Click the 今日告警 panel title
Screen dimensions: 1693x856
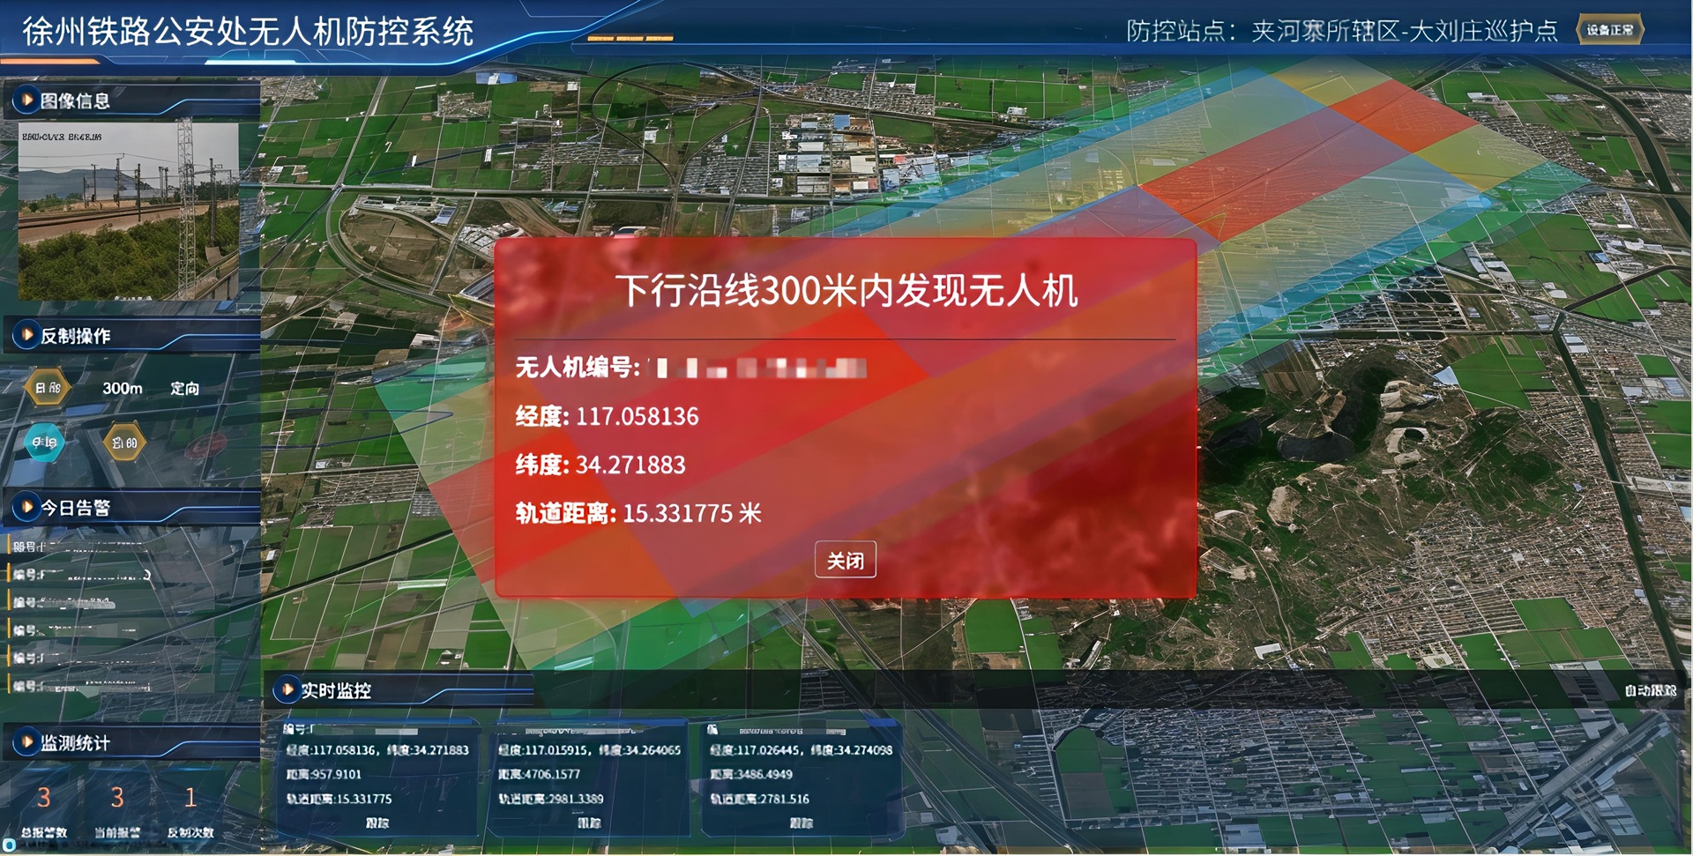tap(75, 507)
